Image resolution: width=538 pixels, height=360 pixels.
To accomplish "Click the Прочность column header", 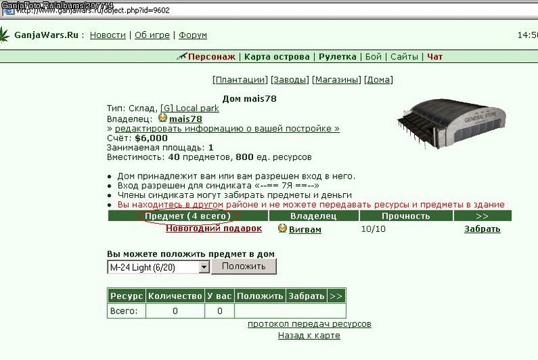I will coord(406,216).
